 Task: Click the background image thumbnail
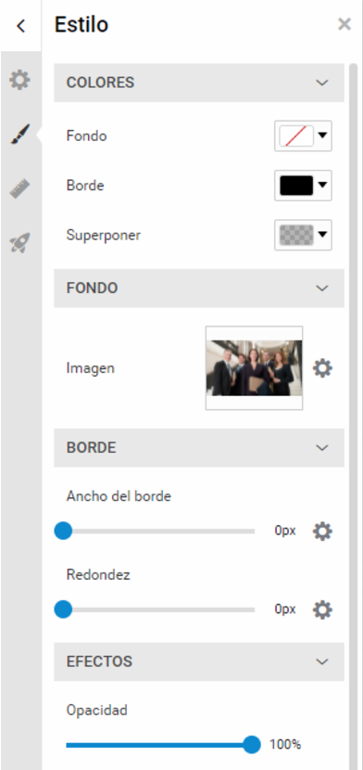(x=255, y=367)
